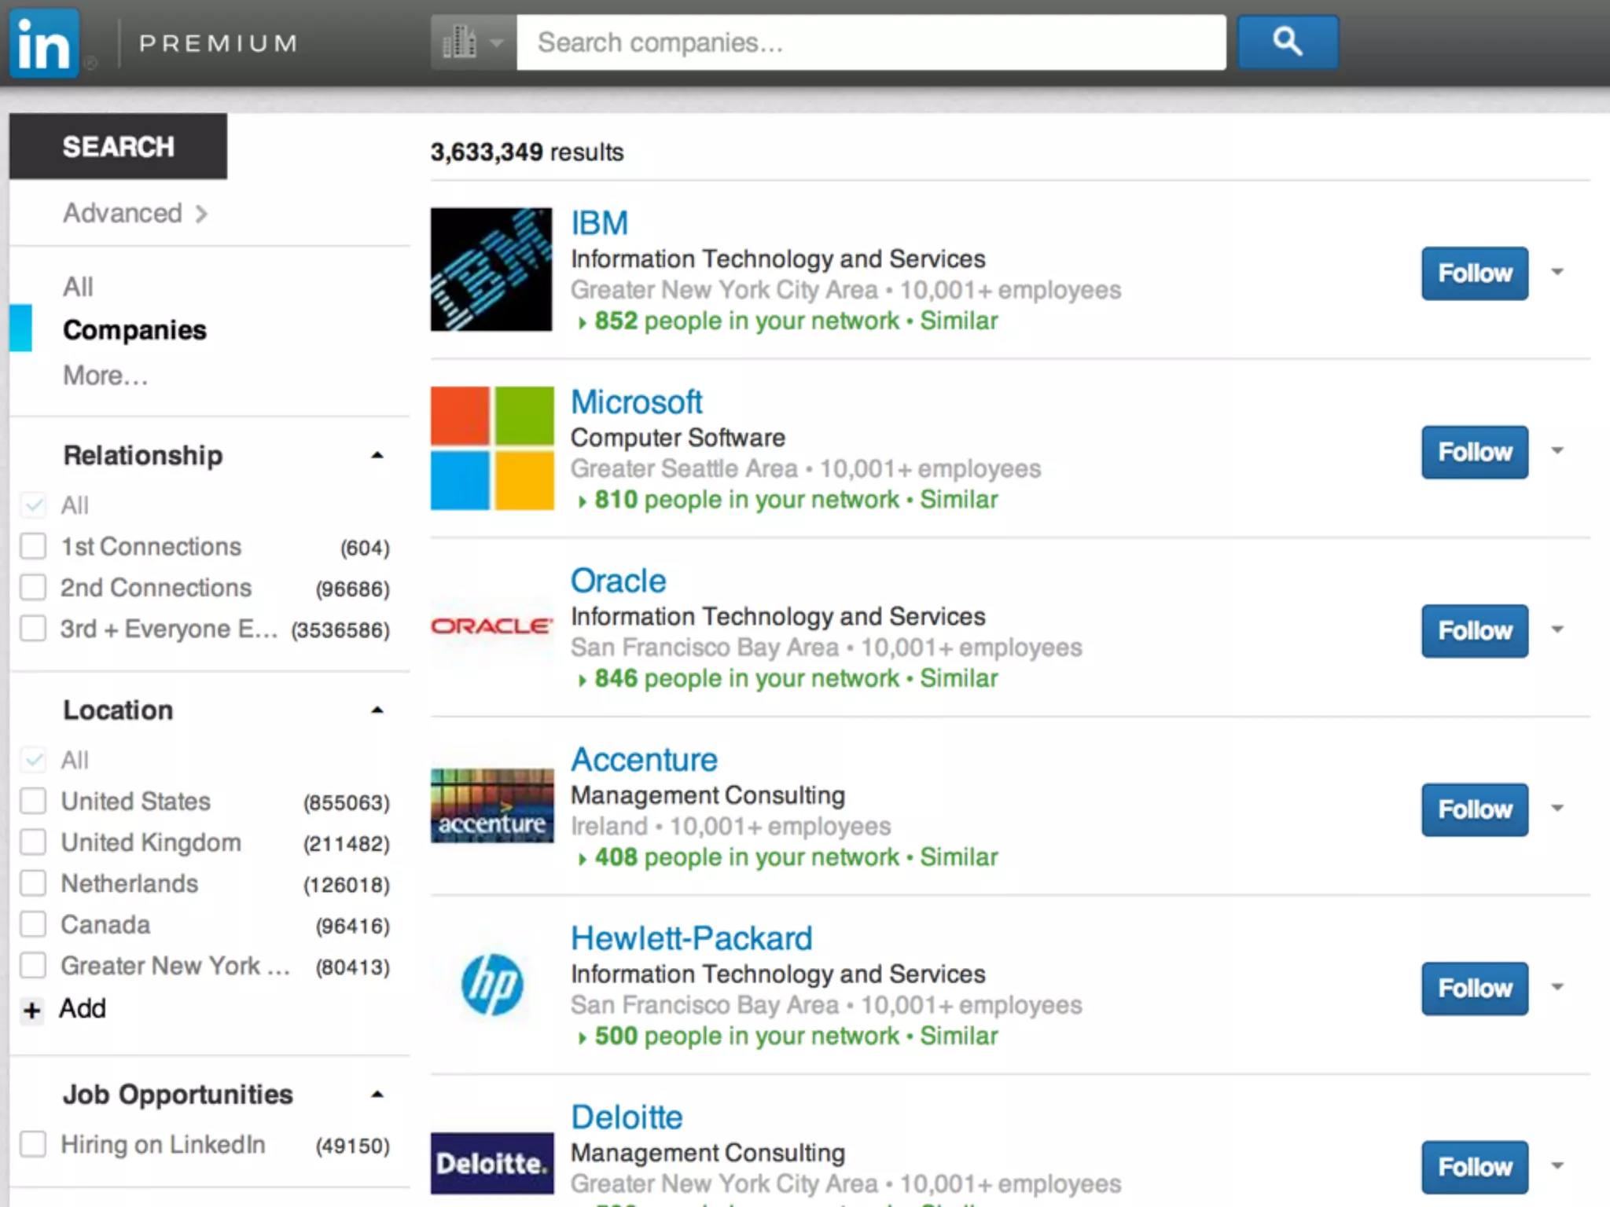This screenshot has height=1207, width=1610.
Task: Open the Oracle company name link
Action: click(619, 581)
